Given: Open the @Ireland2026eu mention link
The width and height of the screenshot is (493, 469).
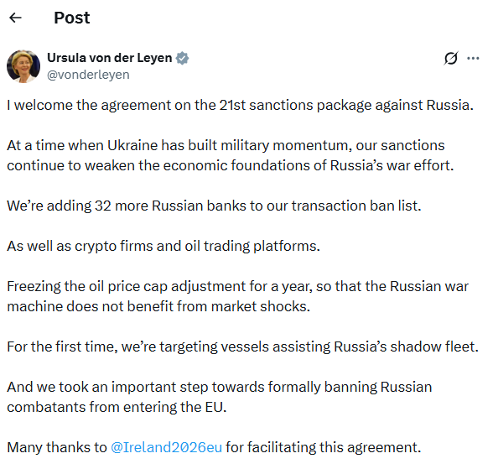Looking at the screenshot, I should [x=166, y=447].
